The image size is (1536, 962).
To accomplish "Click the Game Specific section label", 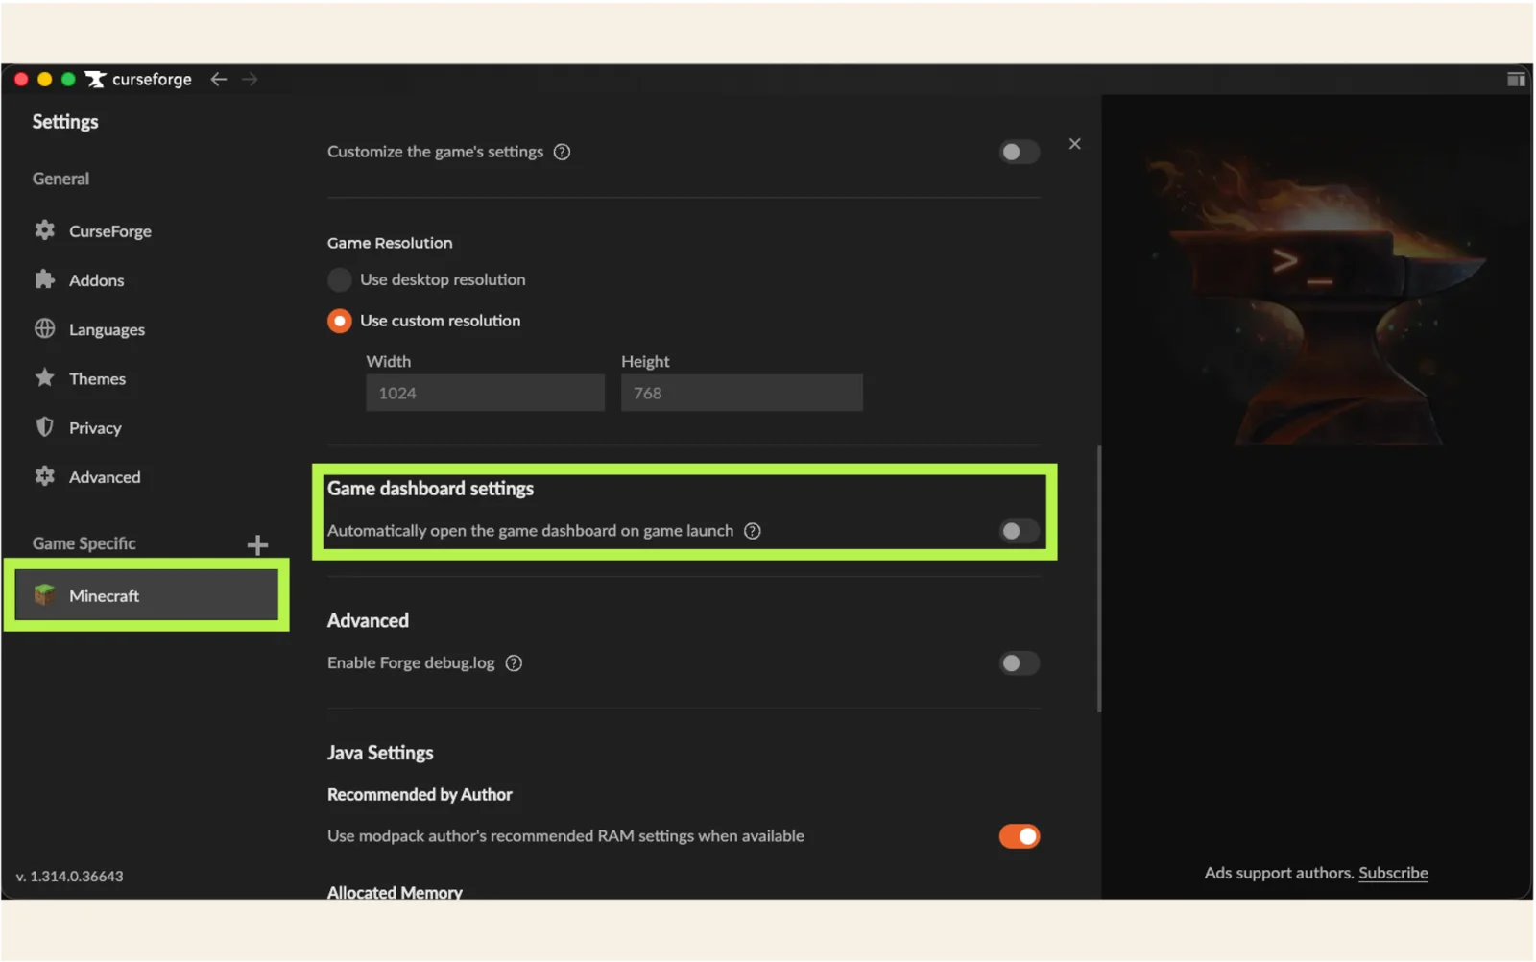I will (x=84, y=543).
